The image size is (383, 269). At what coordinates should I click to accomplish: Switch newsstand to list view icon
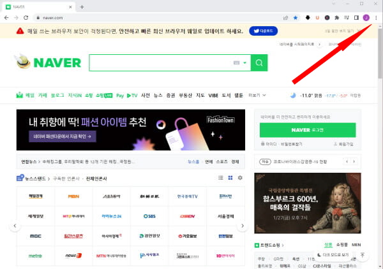point(221,178)
